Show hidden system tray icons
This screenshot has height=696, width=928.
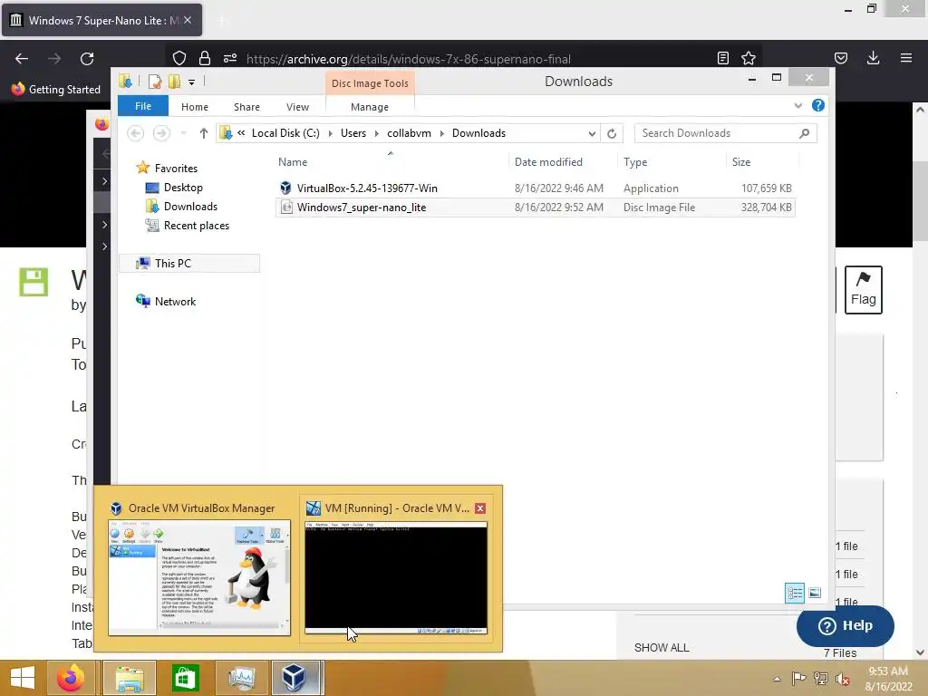[x=777, y=679]
